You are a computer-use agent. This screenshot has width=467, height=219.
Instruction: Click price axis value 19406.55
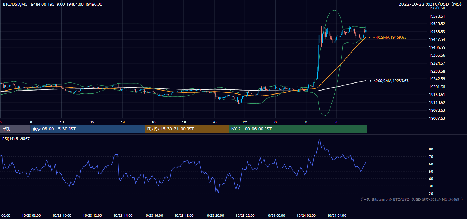(437, 47)
